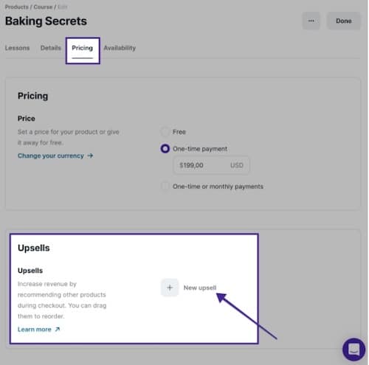Click external arrow icon next to Learn more
Image resolution: width=369 pixels, height=365 pixels.
(58, 329)
